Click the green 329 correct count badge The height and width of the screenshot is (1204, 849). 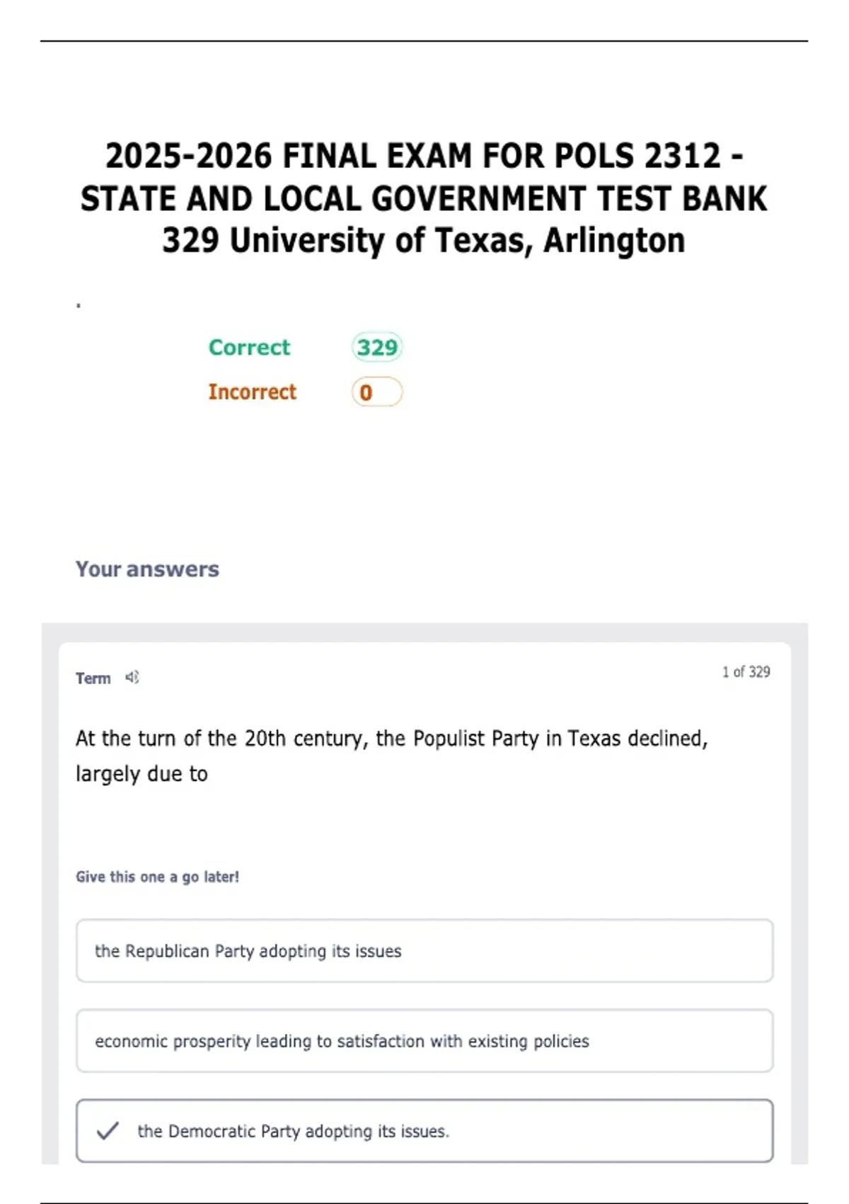coord(377,347)
